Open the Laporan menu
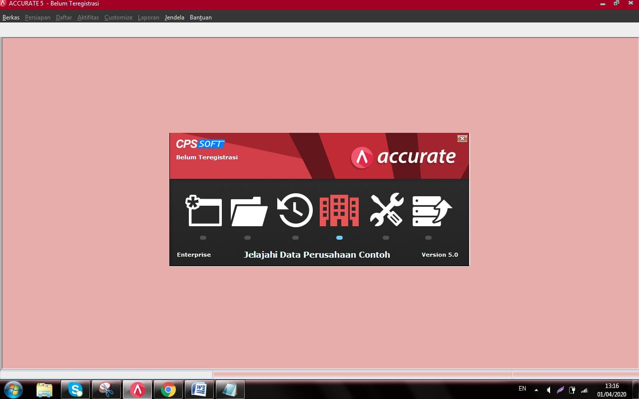This screenshot has height=399, width=639. tap(148, 17)
